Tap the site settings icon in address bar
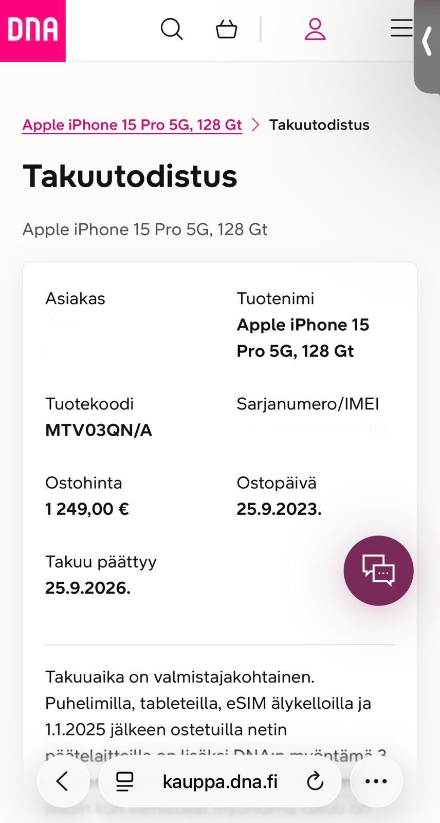The width and height of the screenshot is (440, 823). point(124,781)
